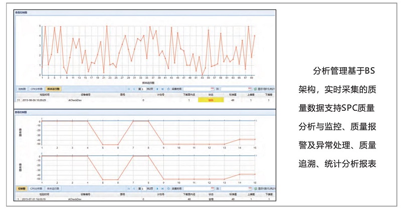Click the yellow highlighted status cell

coord(211,100)
